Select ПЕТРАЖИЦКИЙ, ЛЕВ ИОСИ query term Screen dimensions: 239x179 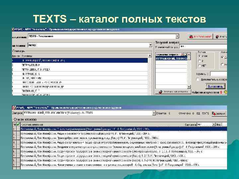click(171, 58)
